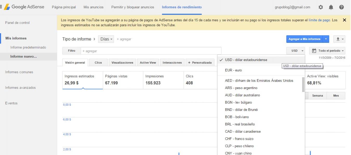This screenshot has height=155, width=351.
Task: Open the Visualizaciones tab
Action: pyautogui.click(x=122, y=63)
